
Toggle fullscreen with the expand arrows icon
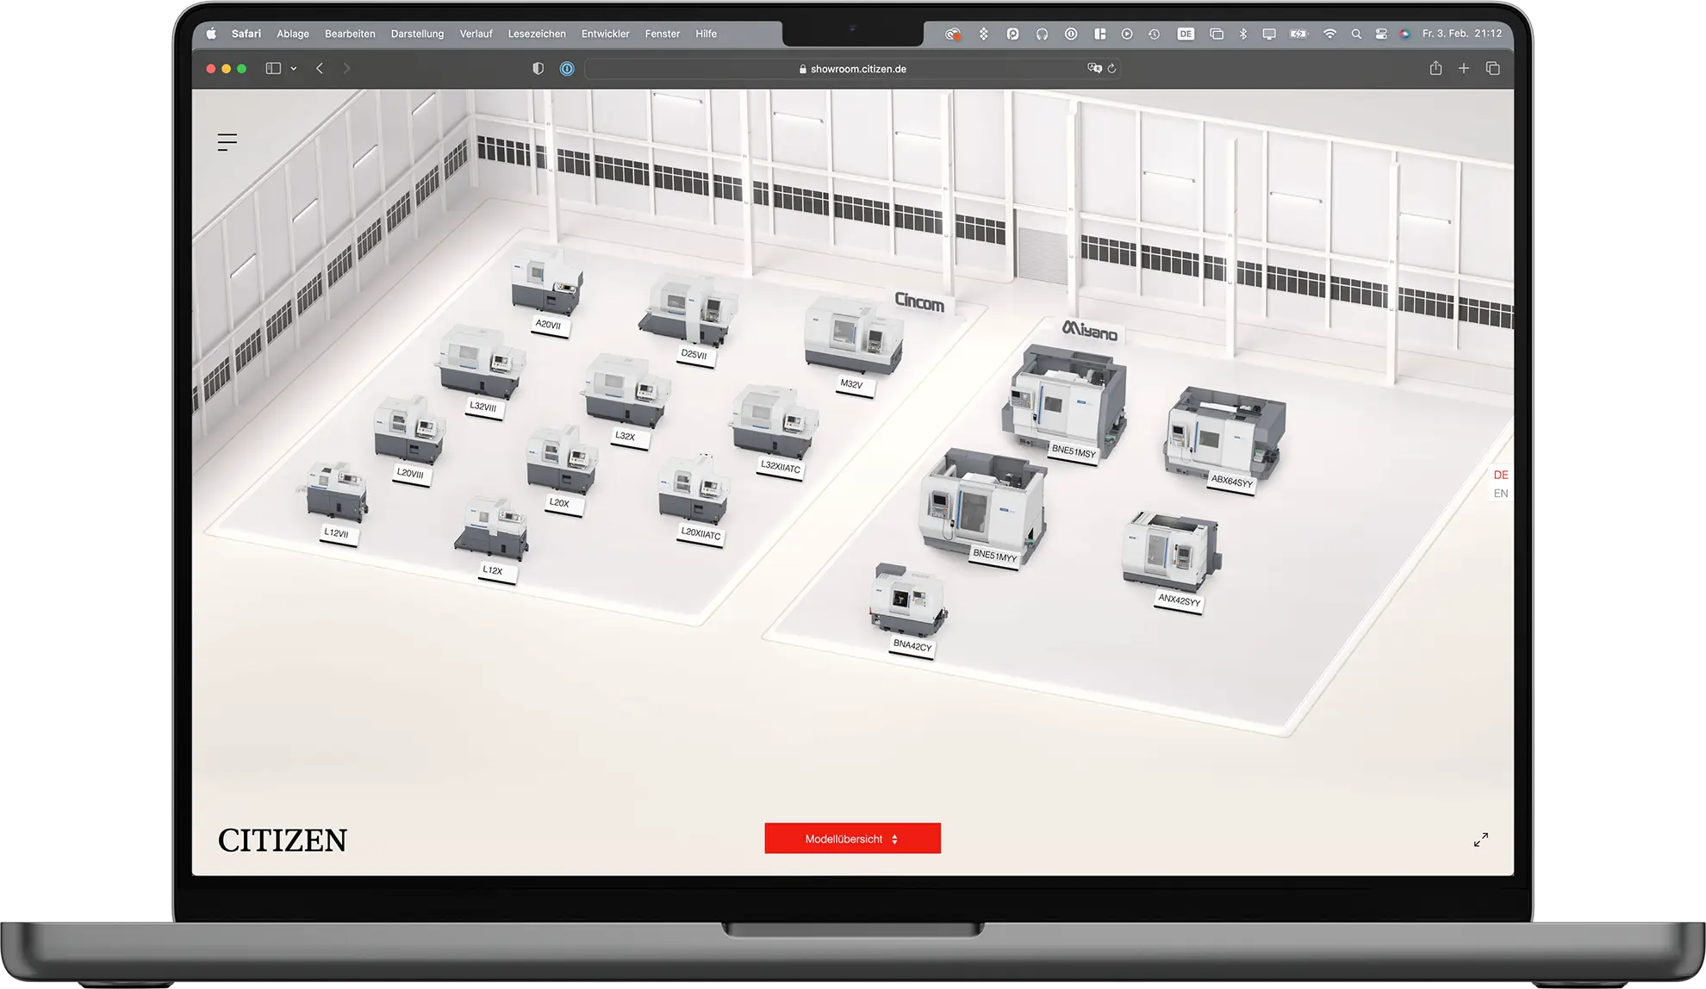[x=1480, y=839]
